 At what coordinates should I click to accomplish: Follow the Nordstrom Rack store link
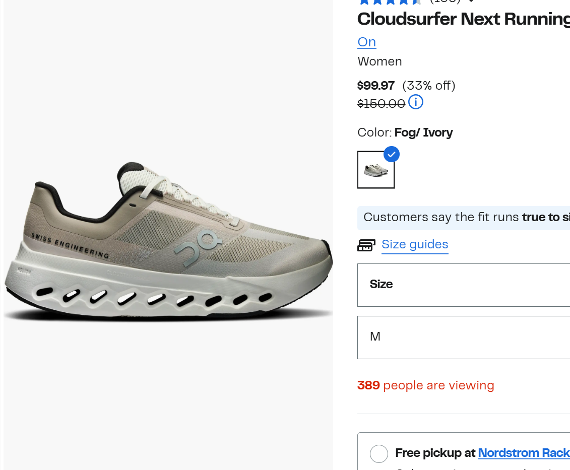coord(524,453)
